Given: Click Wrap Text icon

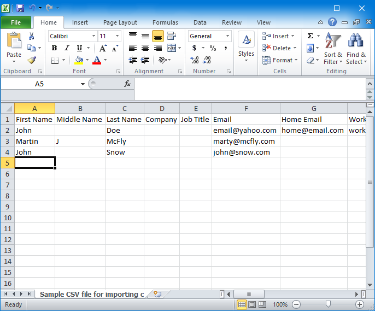Looking at the screenshot, I should (x=172, y=36).
